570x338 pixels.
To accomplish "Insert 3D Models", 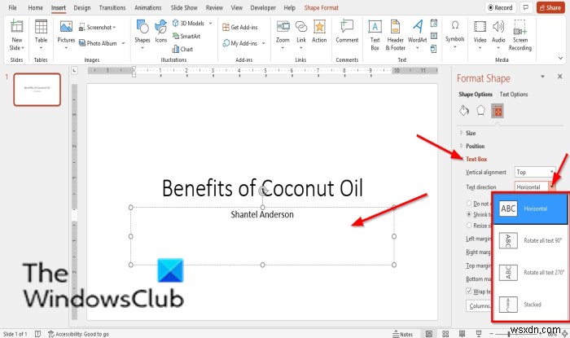I will (x=188, y=24).
